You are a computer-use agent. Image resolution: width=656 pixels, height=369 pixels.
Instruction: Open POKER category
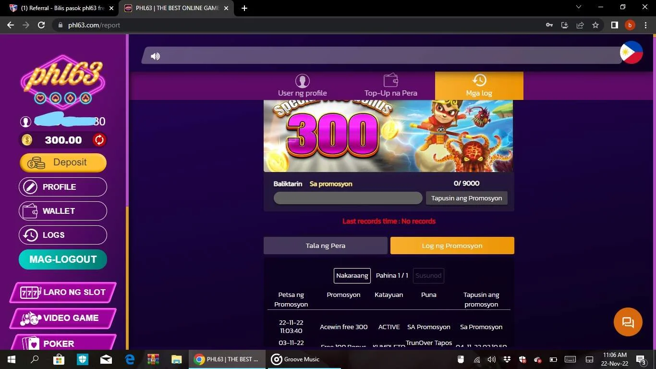[63, 342]
